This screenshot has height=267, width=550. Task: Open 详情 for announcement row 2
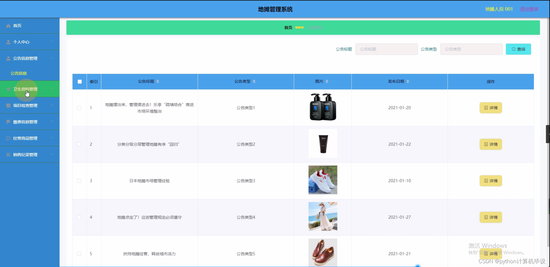point(490,144)
